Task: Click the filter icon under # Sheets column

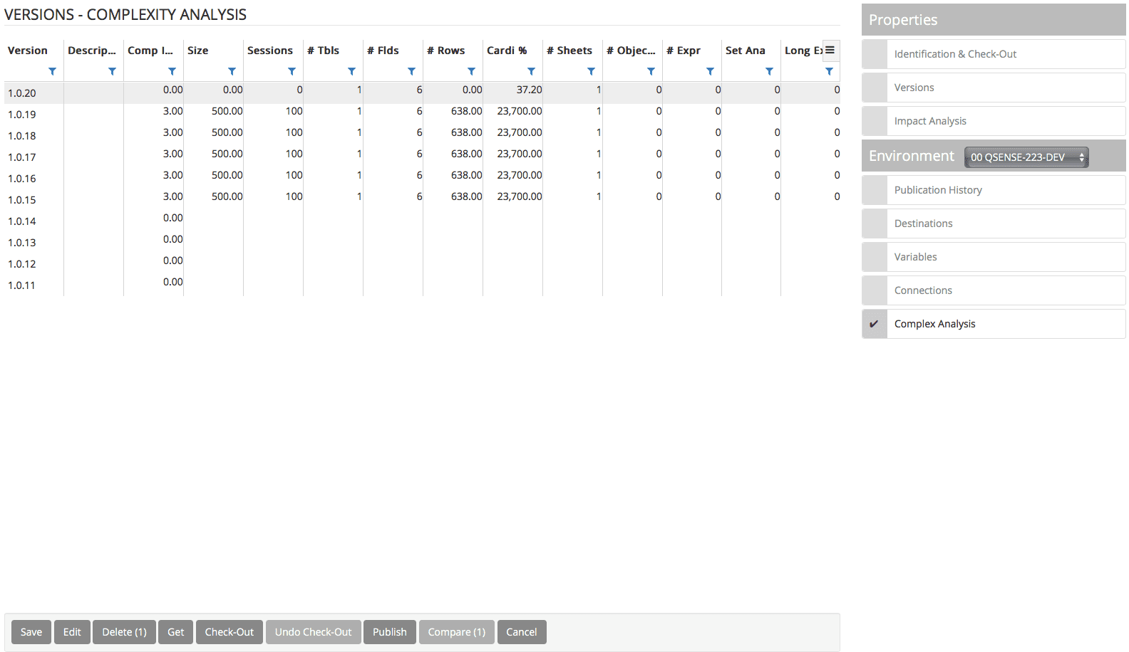Action: point(591,71)
